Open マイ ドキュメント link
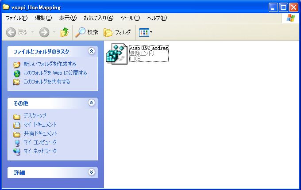 40,125
